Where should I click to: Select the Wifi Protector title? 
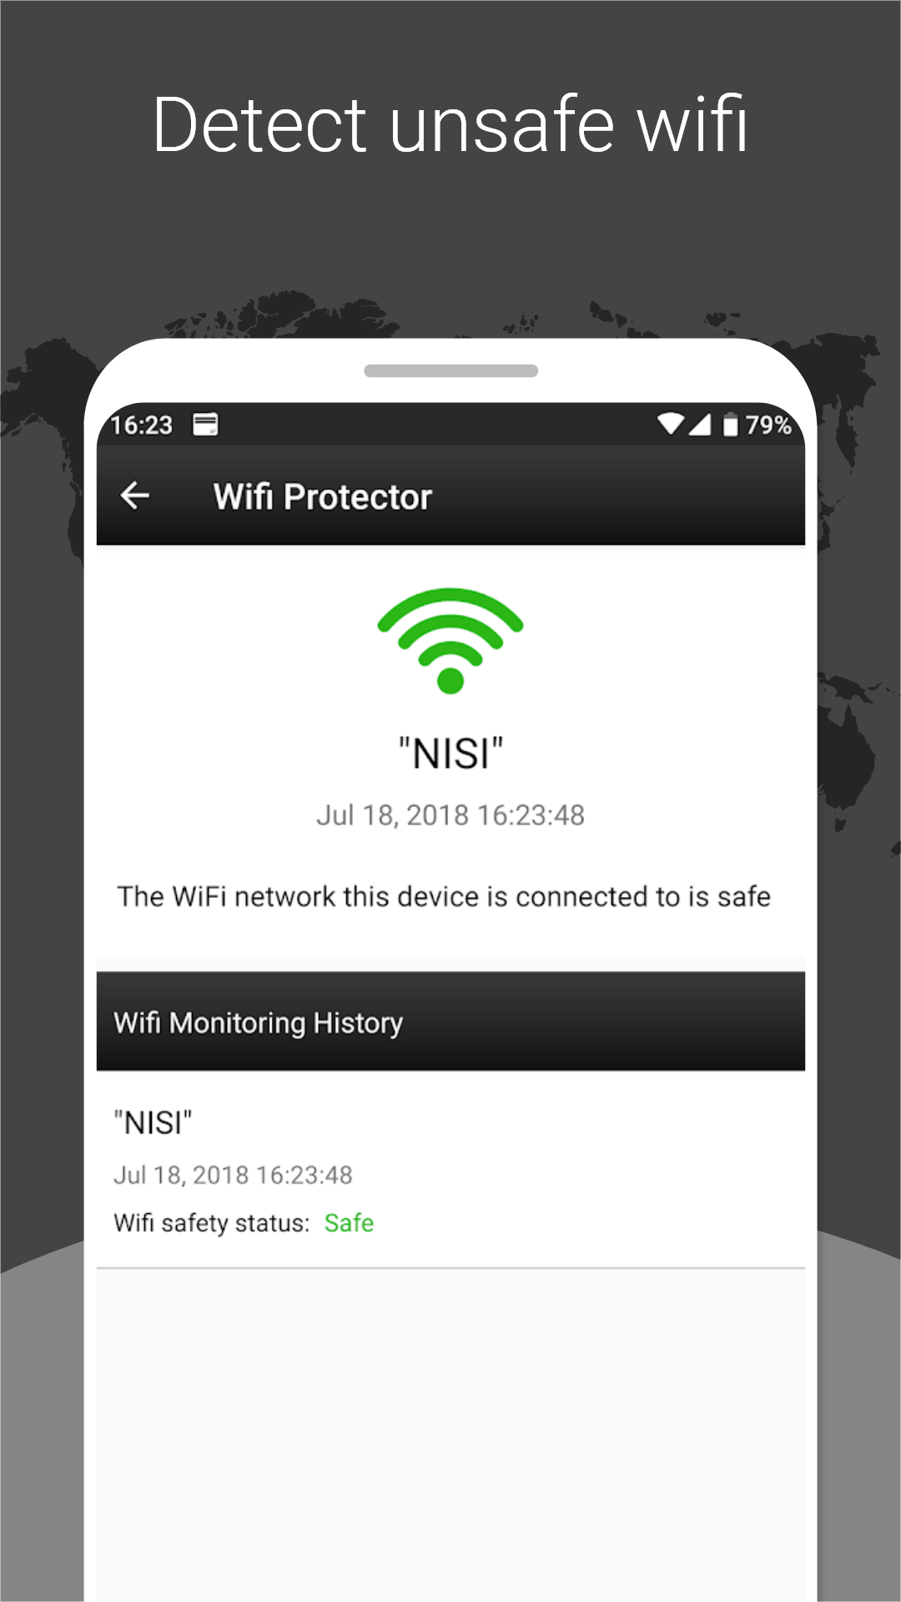pyautogui.click(x=323, y=496)
